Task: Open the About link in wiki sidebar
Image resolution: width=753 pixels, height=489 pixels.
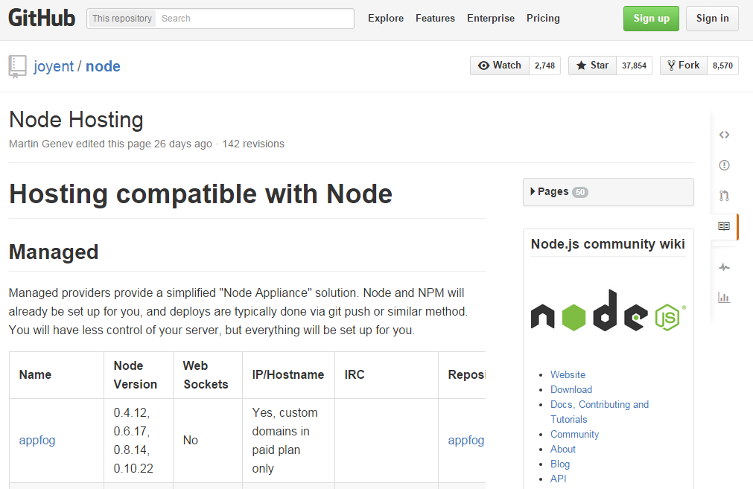Action: (x=563, y=449)
